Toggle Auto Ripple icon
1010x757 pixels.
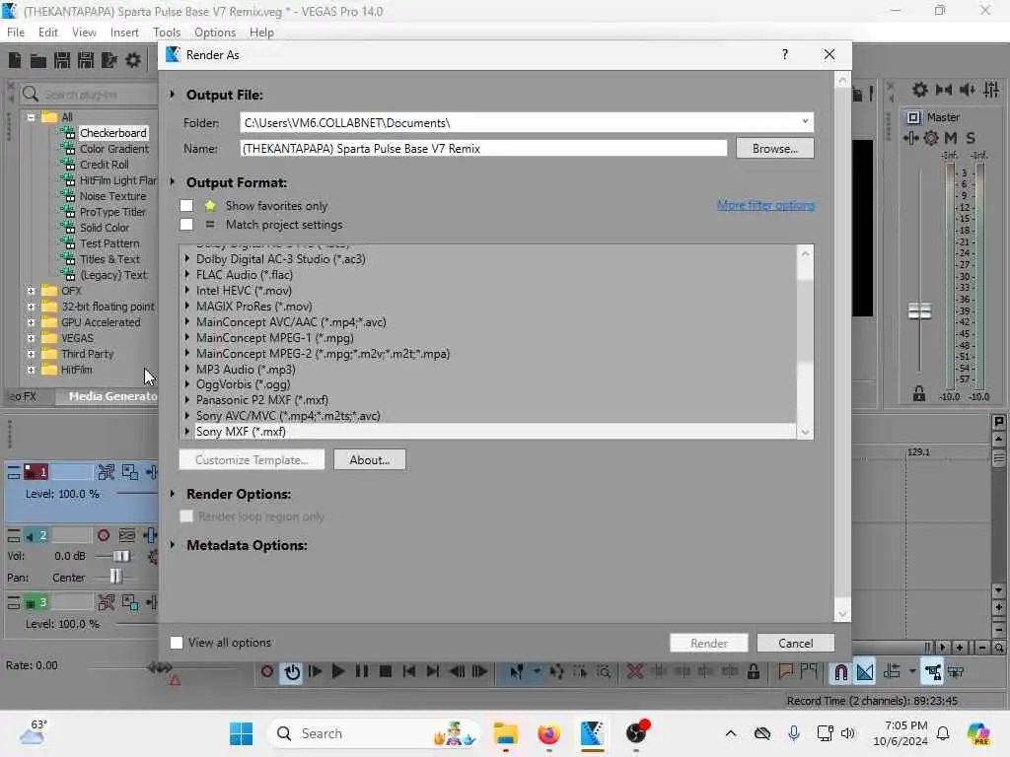coord(892,671)
